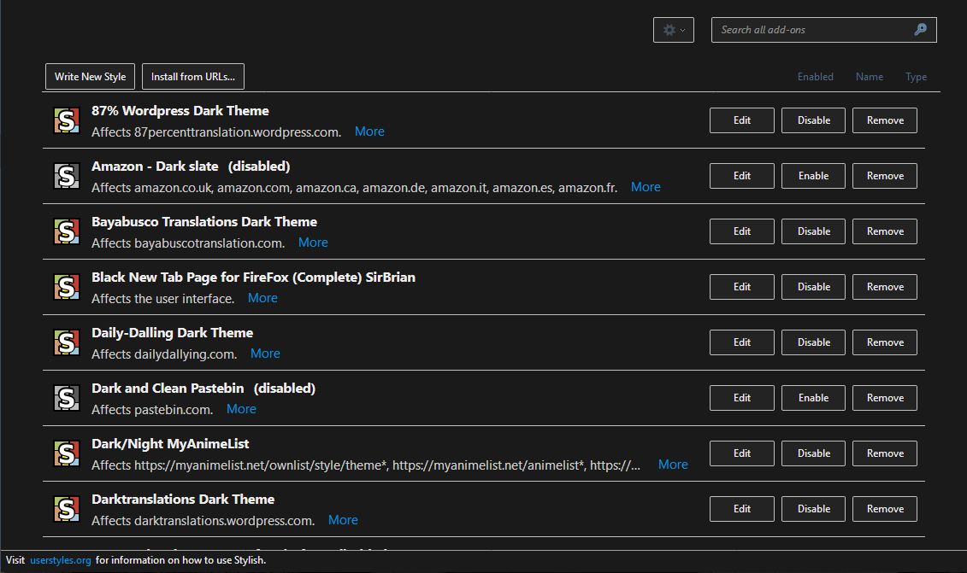Expand More for Dark/Night MyAnimeList
Image resolution: width=967 pixels, height=573 pixels.
click(673, 464)
